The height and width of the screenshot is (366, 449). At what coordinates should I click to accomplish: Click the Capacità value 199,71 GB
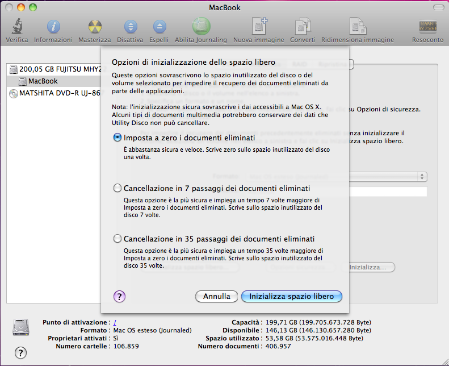tap(318, 322)
